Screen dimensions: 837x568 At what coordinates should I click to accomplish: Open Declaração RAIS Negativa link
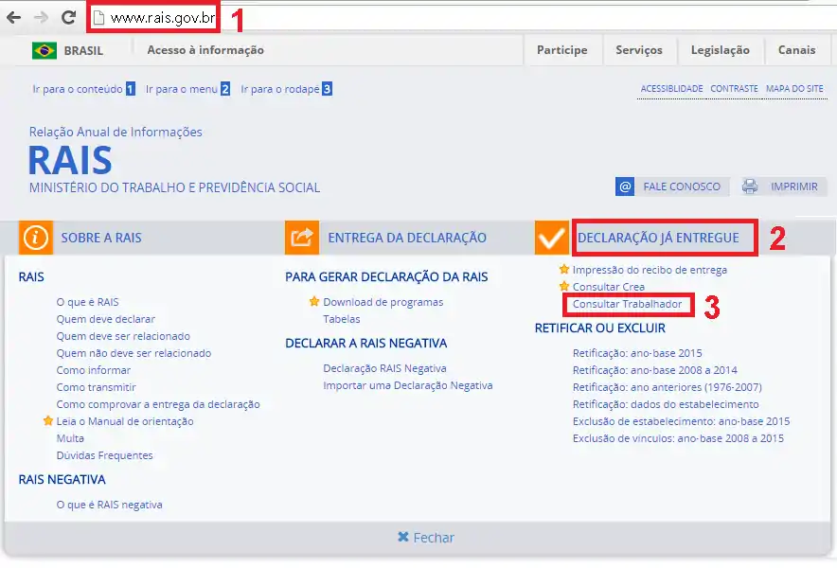point(384,368)
